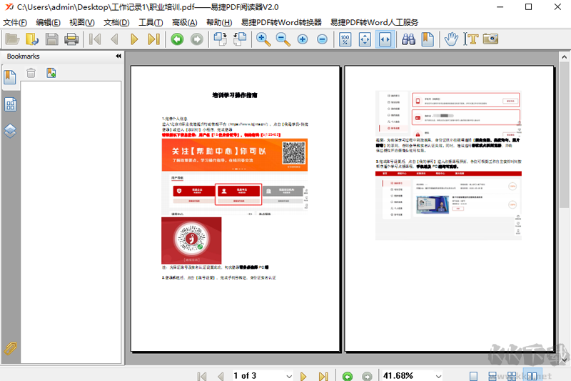
Task: Jump to last page in top toolbar
Action: click(x=153, y=39)
